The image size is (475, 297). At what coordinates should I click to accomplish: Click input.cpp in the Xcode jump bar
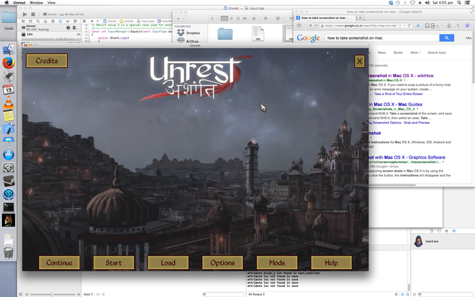pyautogui.click(x=146, y=21)
